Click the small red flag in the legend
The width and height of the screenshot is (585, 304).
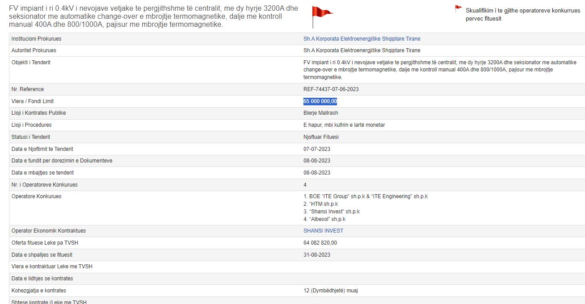point(458,8)
